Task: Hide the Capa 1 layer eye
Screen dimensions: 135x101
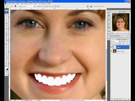Action: (112, 47)
